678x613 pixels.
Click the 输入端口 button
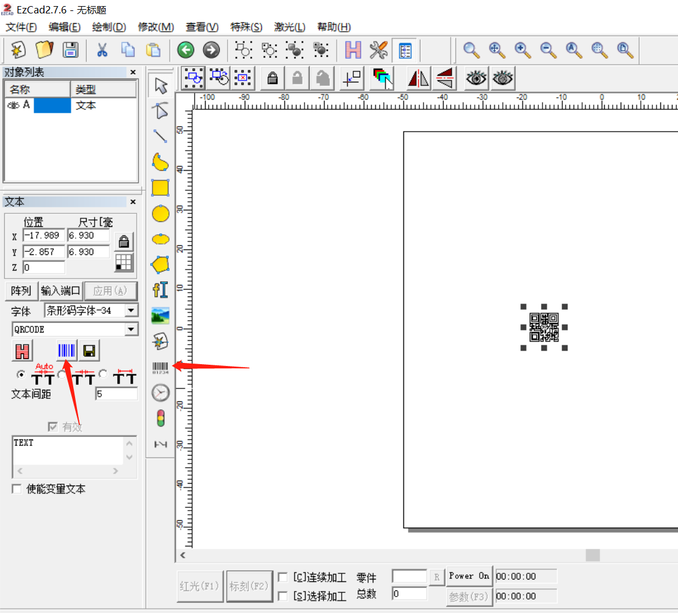[60, 291]
